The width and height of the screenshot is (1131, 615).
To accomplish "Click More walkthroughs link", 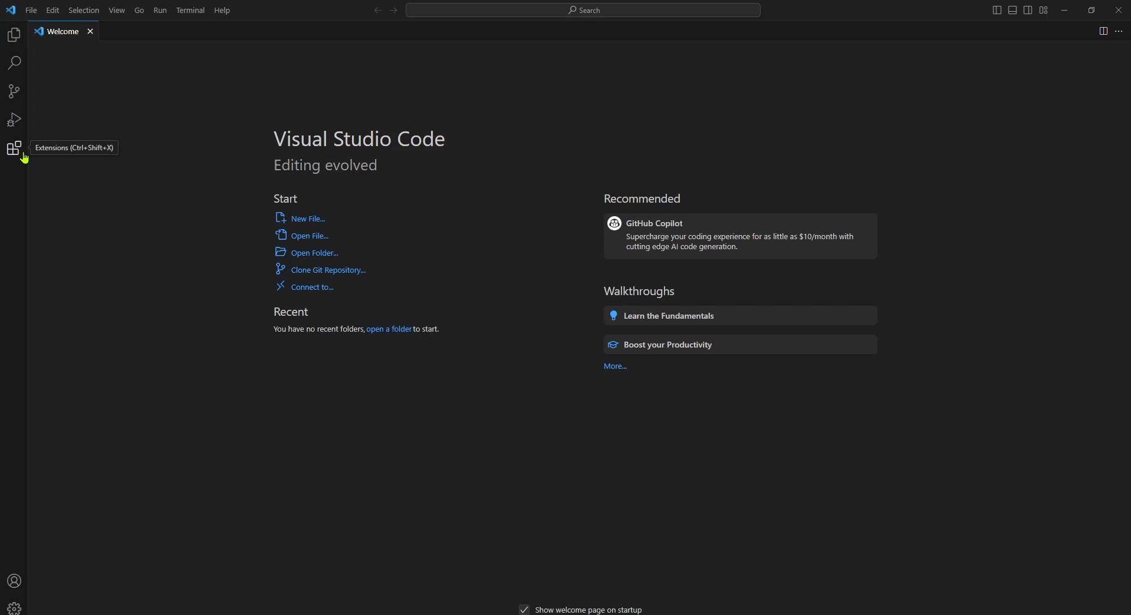I will tap(616, 367).
